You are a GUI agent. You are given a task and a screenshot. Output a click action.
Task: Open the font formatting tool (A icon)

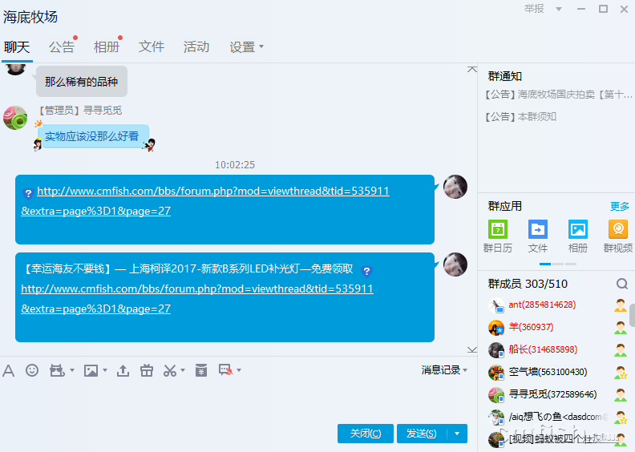[9, 370]
